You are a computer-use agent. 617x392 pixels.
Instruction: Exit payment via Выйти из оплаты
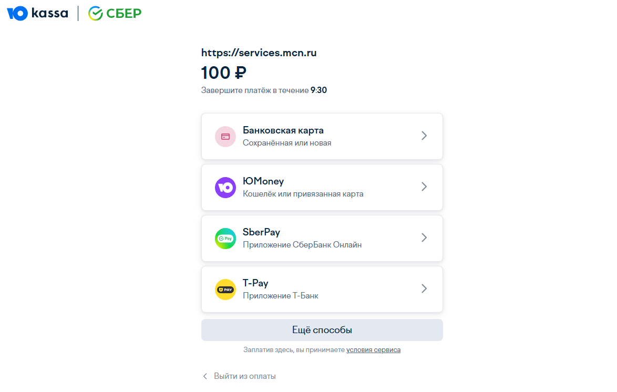point(244,376)
